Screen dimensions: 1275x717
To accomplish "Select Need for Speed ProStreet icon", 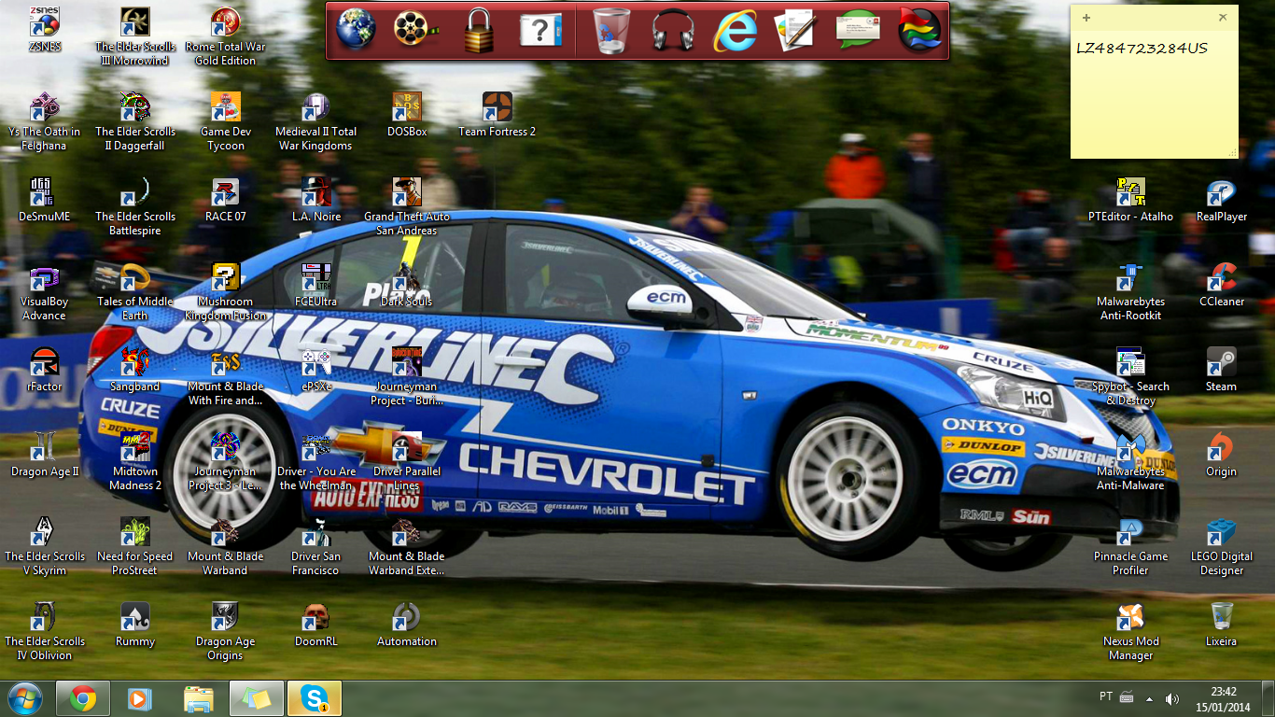I will tap(135, 546).
